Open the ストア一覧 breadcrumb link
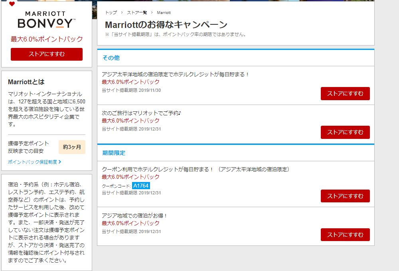Image resolution: width=399 pixels, height=271 pixels. (x=137, y=12)
